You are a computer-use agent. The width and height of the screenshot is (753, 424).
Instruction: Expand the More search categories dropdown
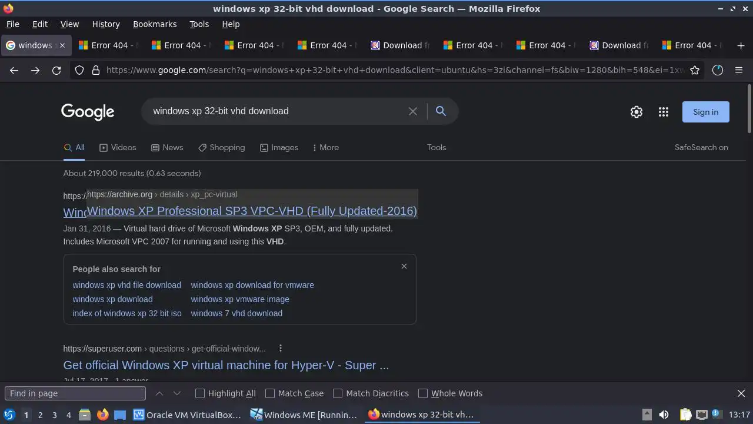[x=325, y=147]
